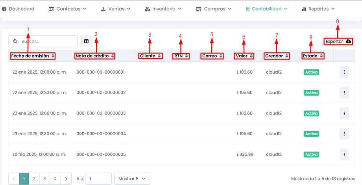Click Activa badge of note 00000001
The width and height of the screenshot is (362, 185).
(x=311, y=72)
